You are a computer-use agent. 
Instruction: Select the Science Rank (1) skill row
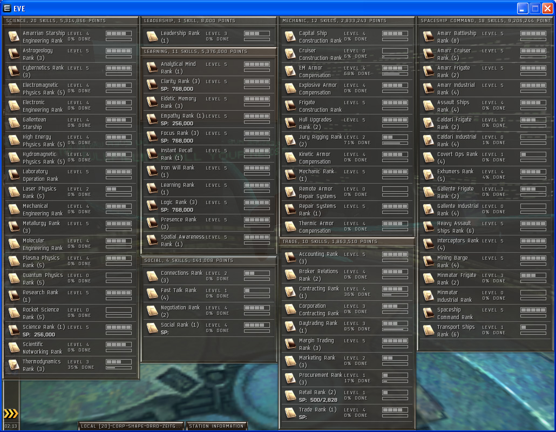[71, 330]
